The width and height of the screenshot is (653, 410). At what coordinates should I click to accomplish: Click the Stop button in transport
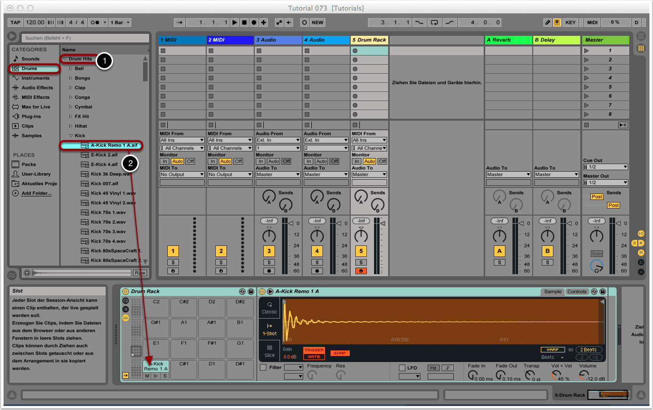point(244,23)
